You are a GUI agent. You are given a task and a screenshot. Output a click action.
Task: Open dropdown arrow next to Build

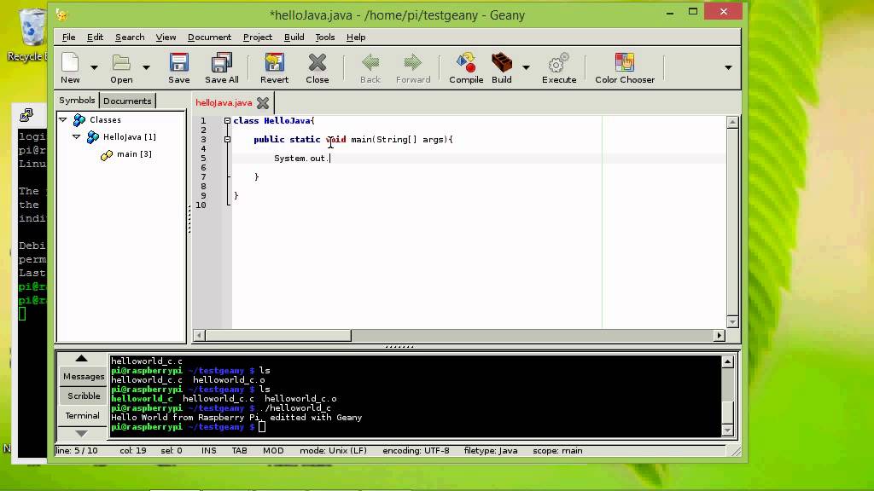(526, 67)
